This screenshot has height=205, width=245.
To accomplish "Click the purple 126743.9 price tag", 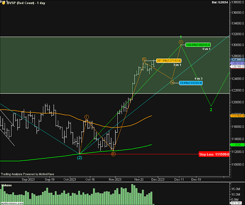I will (x=237, y=63).
